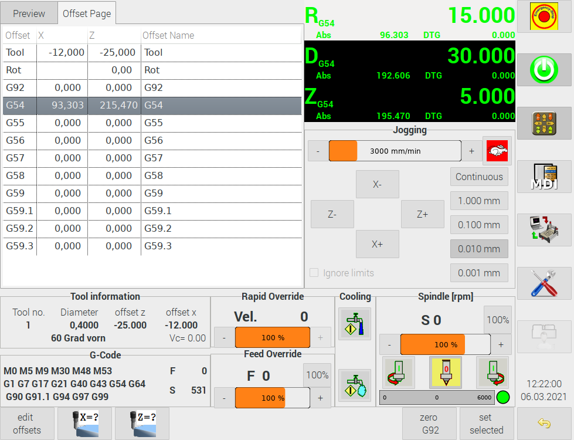The width and height of the screenshot is (574, 440).
Task: Switch to the Preview tab
Action: pos(29,13)
